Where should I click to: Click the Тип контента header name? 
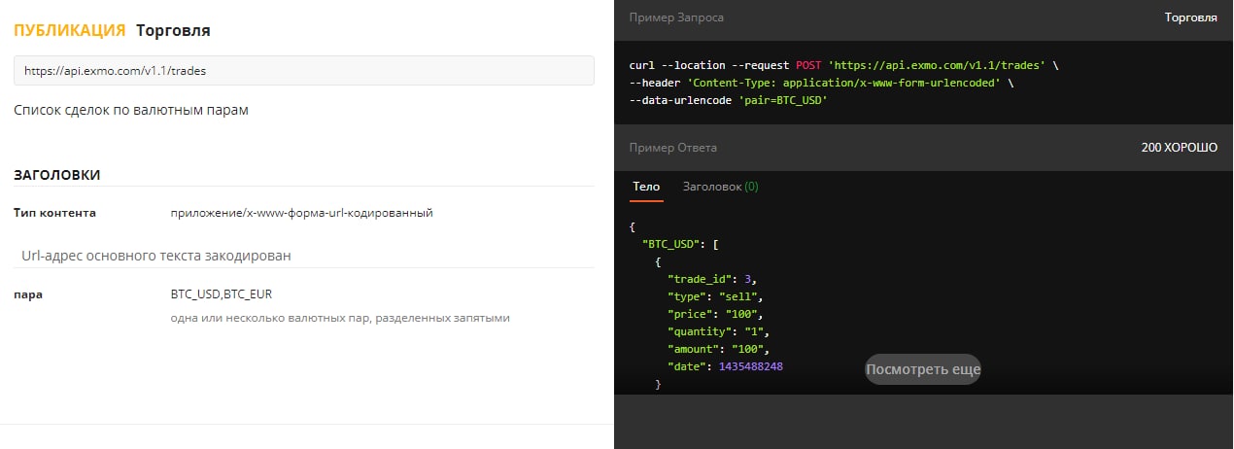(54, 213)
